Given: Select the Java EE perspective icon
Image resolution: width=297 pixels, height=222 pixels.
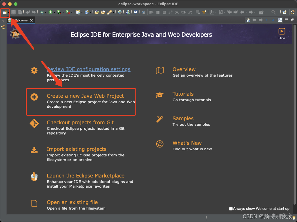Looking at the screenshot, I should 292,12.
